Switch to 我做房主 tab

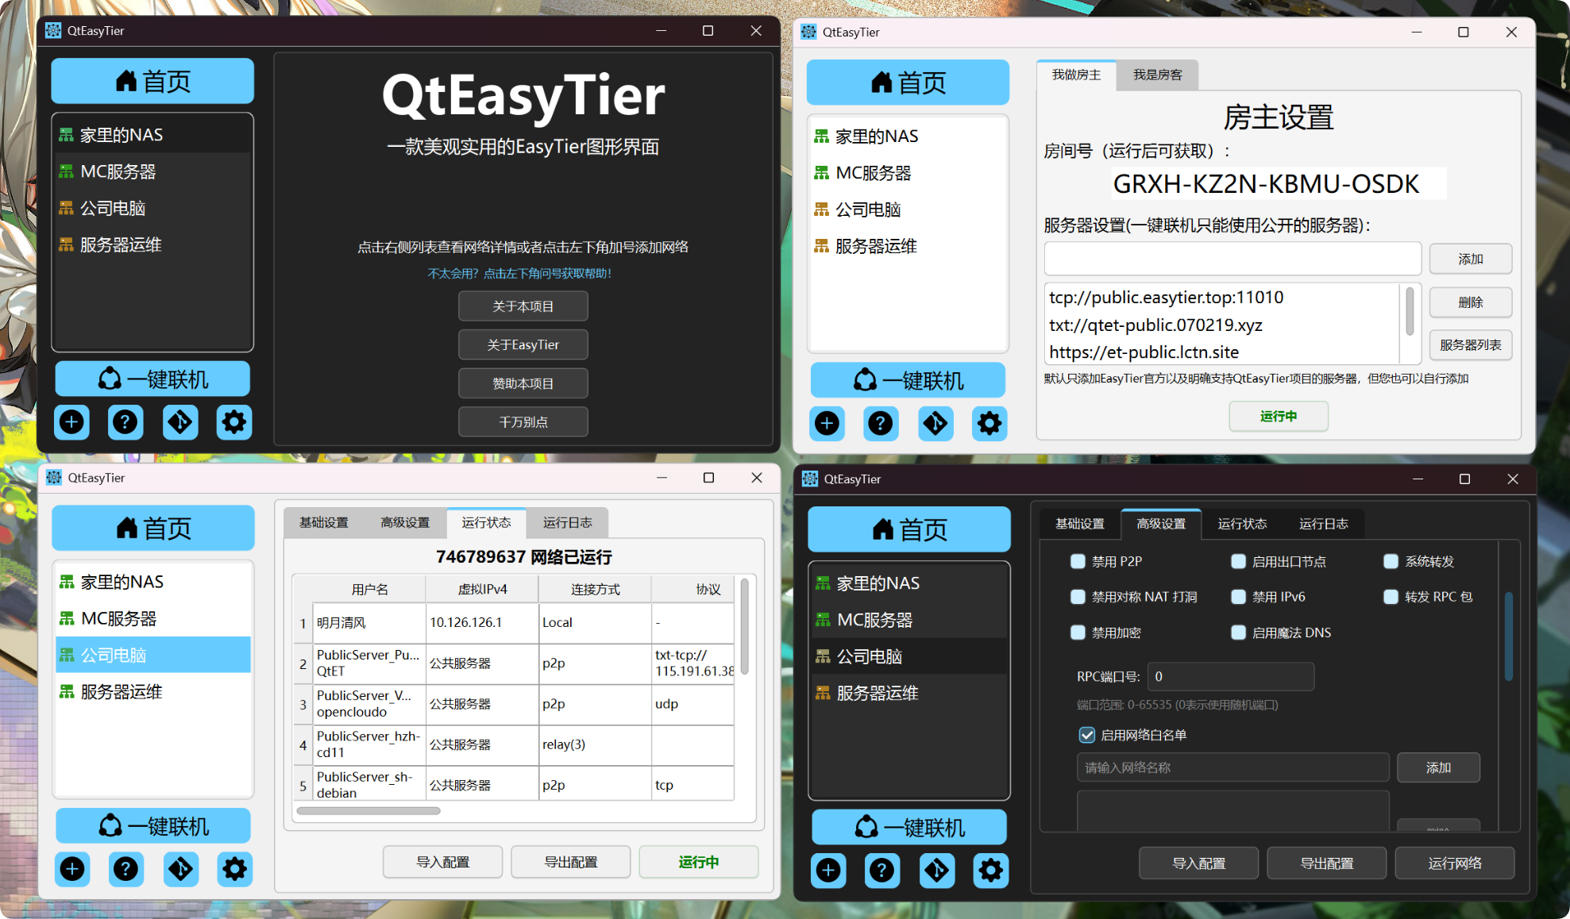[1076, 75]
